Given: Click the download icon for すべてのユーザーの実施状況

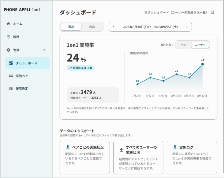Looking at the screenshot, I should tap(122, 150).
